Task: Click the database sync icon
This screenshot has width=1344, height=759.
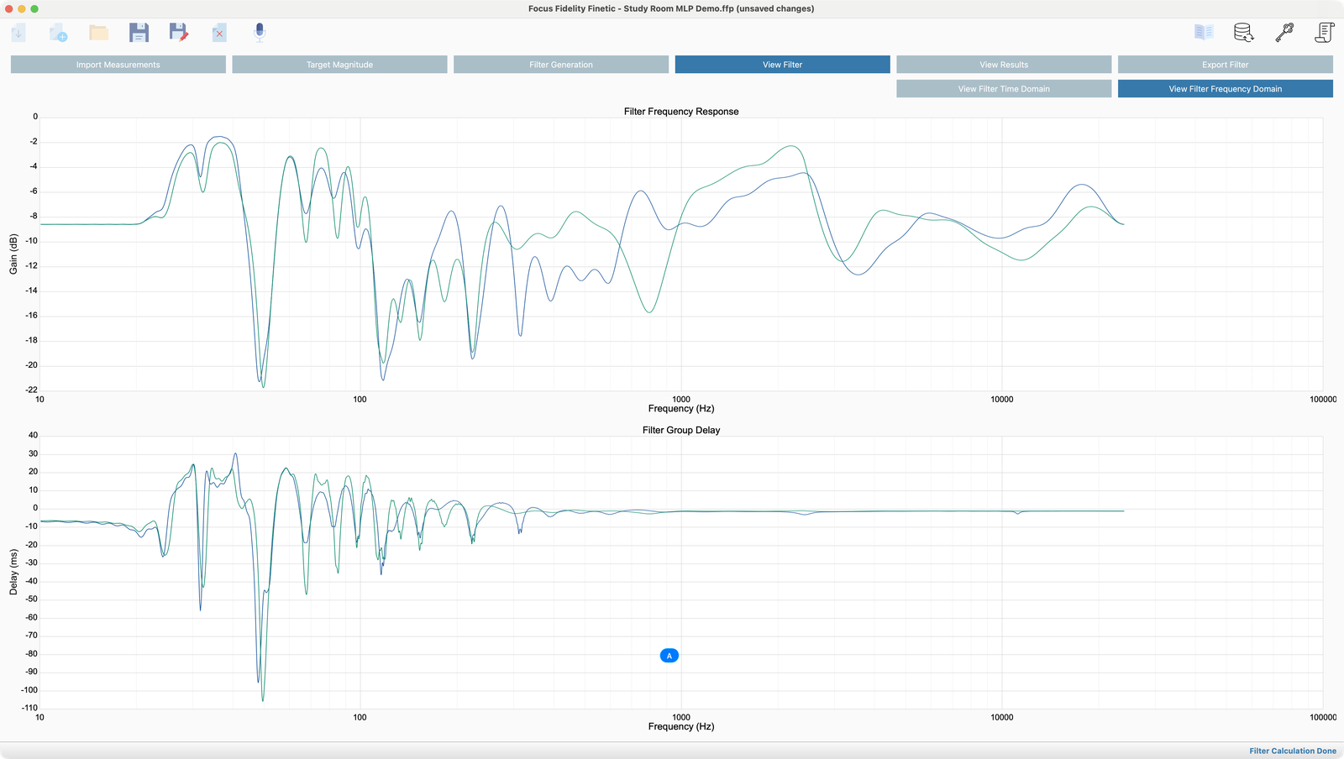Action: click(1244, 33)
